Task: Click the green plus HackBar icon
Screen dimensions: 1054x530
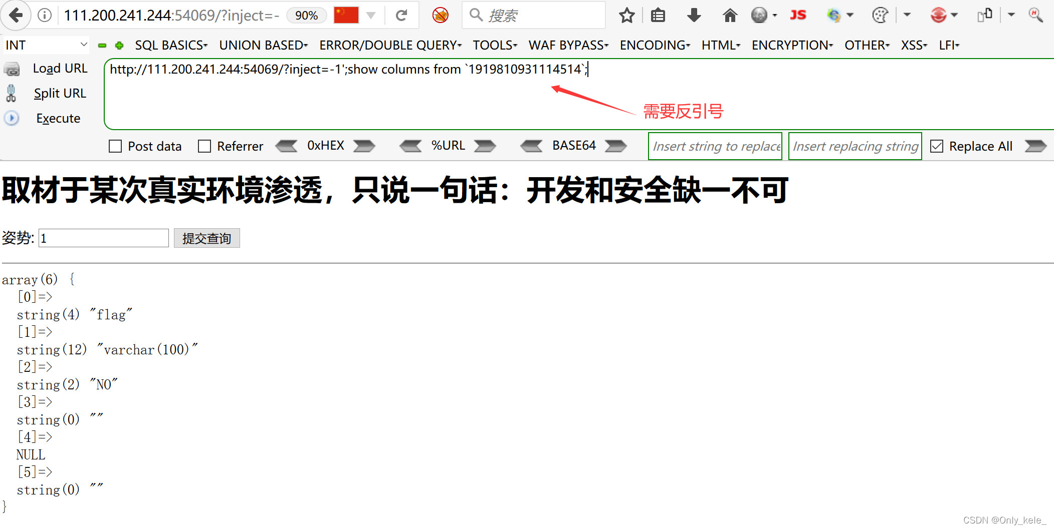Action: coord(119,46)
